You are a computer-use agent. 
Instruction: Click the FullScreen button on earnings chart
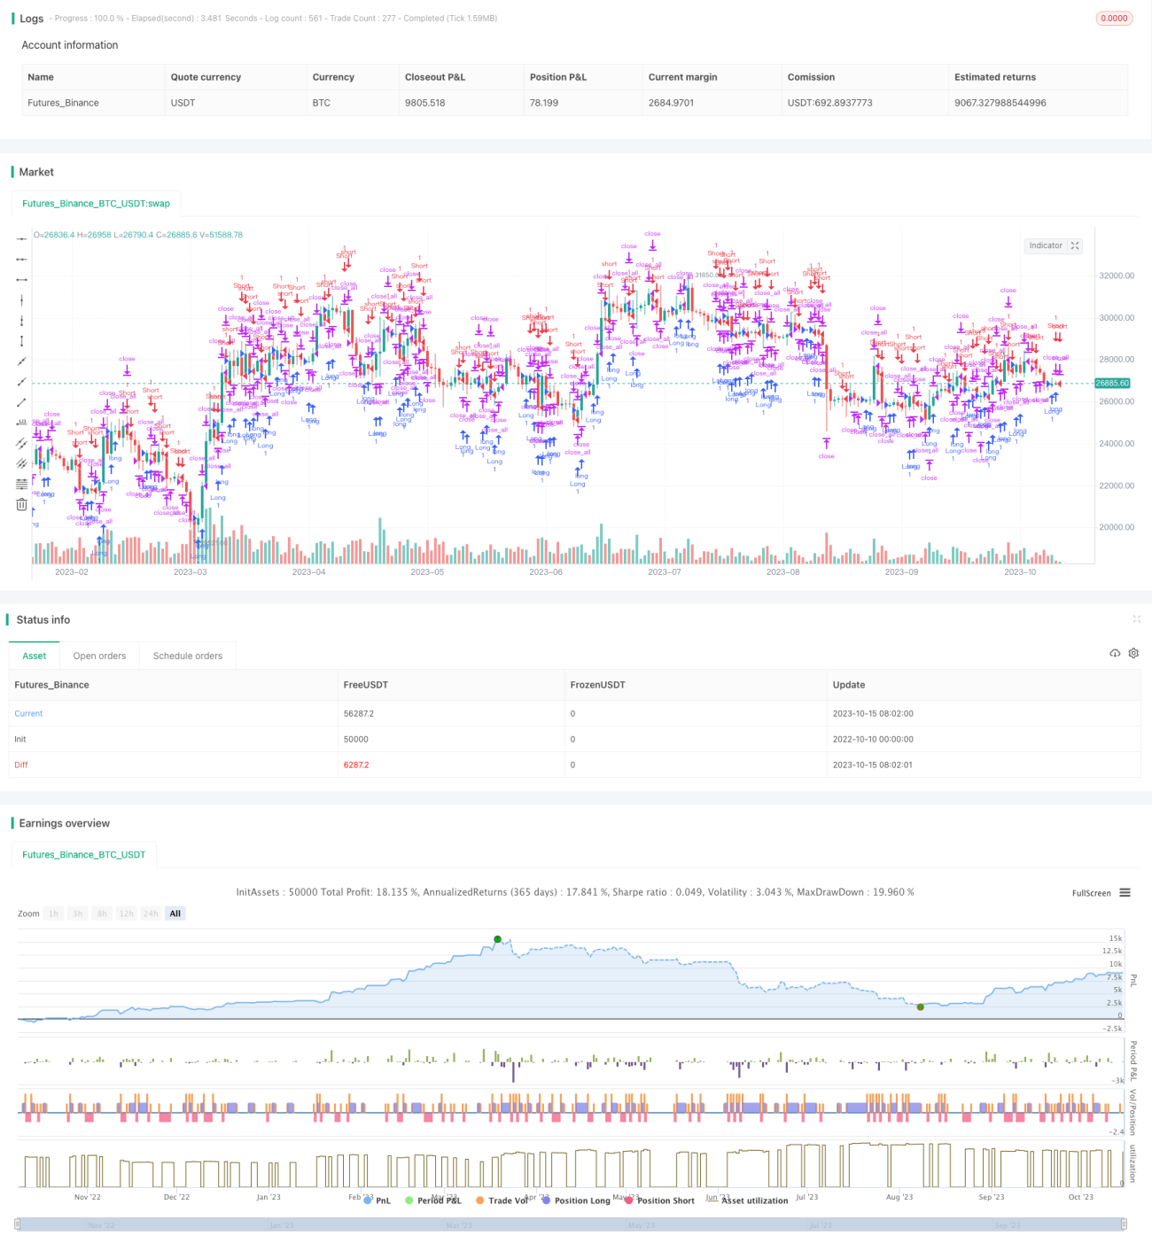[1091, 893]
